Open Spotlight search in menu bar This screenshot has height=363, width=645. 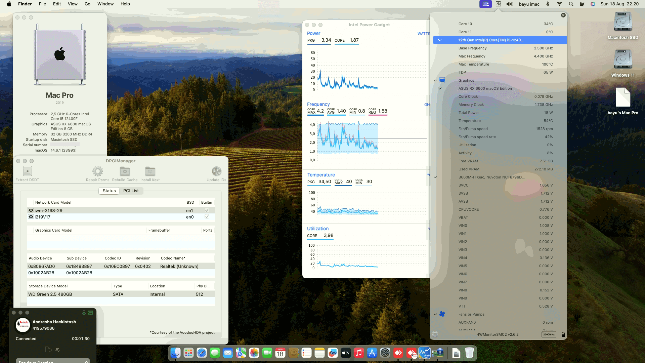point(571,4)
